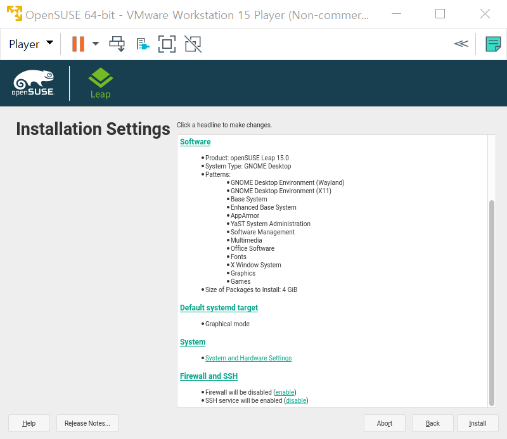
Task: Click the VMware Player pause button
Action: (78, 44)
